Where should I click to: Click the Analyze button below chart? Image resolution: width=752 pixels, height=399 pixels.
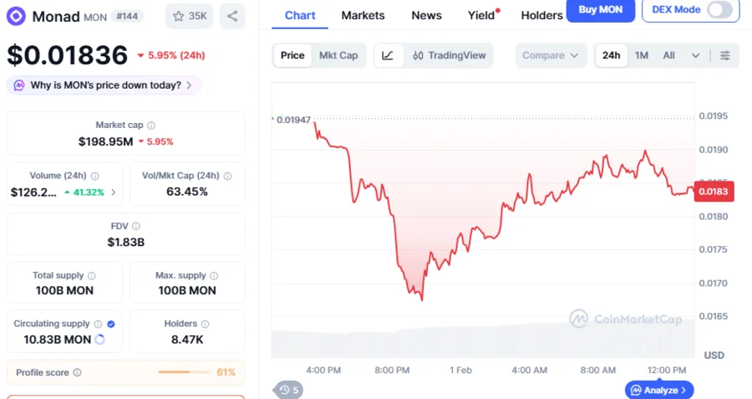click(x=659, y=390)
